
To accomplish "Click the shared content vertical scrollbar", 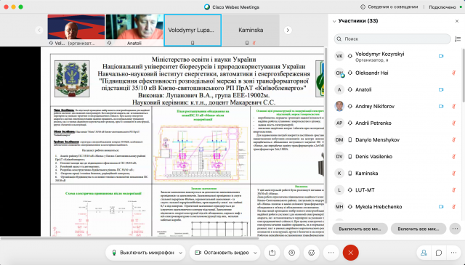I will 325,125.
